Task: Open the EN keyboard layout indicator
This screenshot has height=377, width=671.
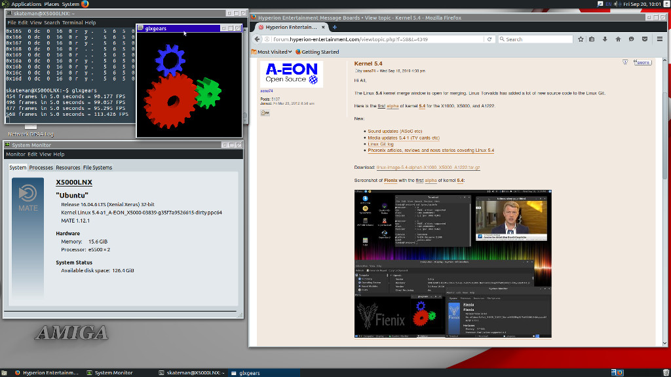Action: pos(609,4)
